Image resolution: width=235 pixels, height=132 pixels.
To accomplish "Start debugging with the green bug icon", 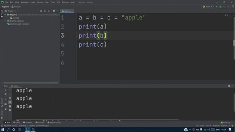I will point(220,7).
